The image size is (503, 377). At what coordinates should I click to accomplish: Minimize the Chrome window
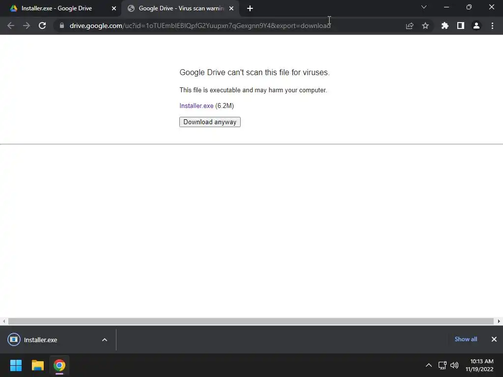tap(446, 7)
